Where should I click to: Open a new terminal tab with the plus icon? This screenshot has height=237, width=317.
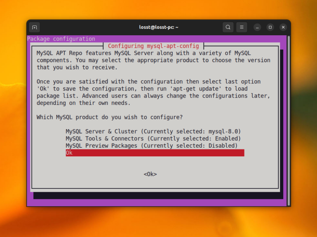coord(34,27)
